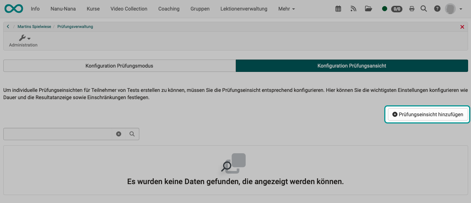Switch to Konfiguration Prüfungsmodus tab
The image size is (471, 203).
119,66
